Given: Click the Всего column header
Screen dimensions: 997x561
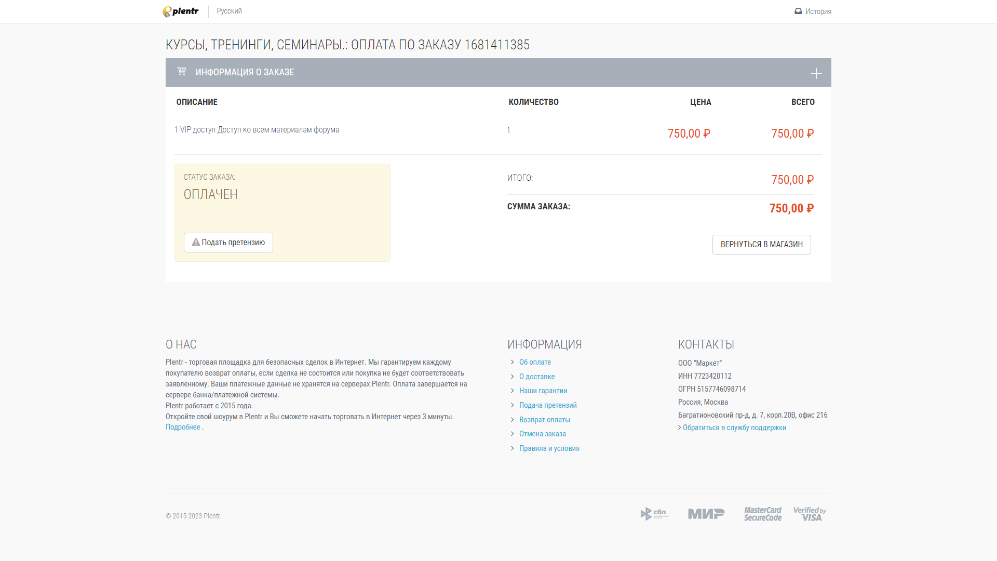Looking at the screenshot, I should coord(803,102).
